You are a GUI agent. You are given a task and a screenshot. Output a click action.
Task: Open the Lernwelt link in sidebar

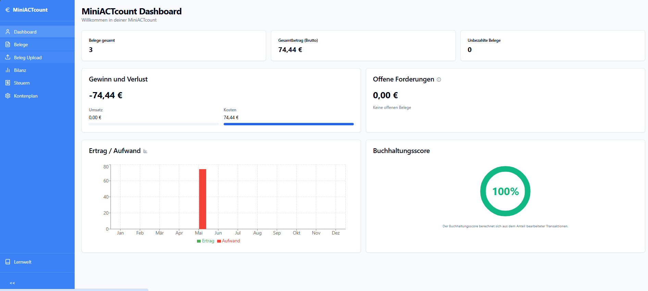coord(37,262)
